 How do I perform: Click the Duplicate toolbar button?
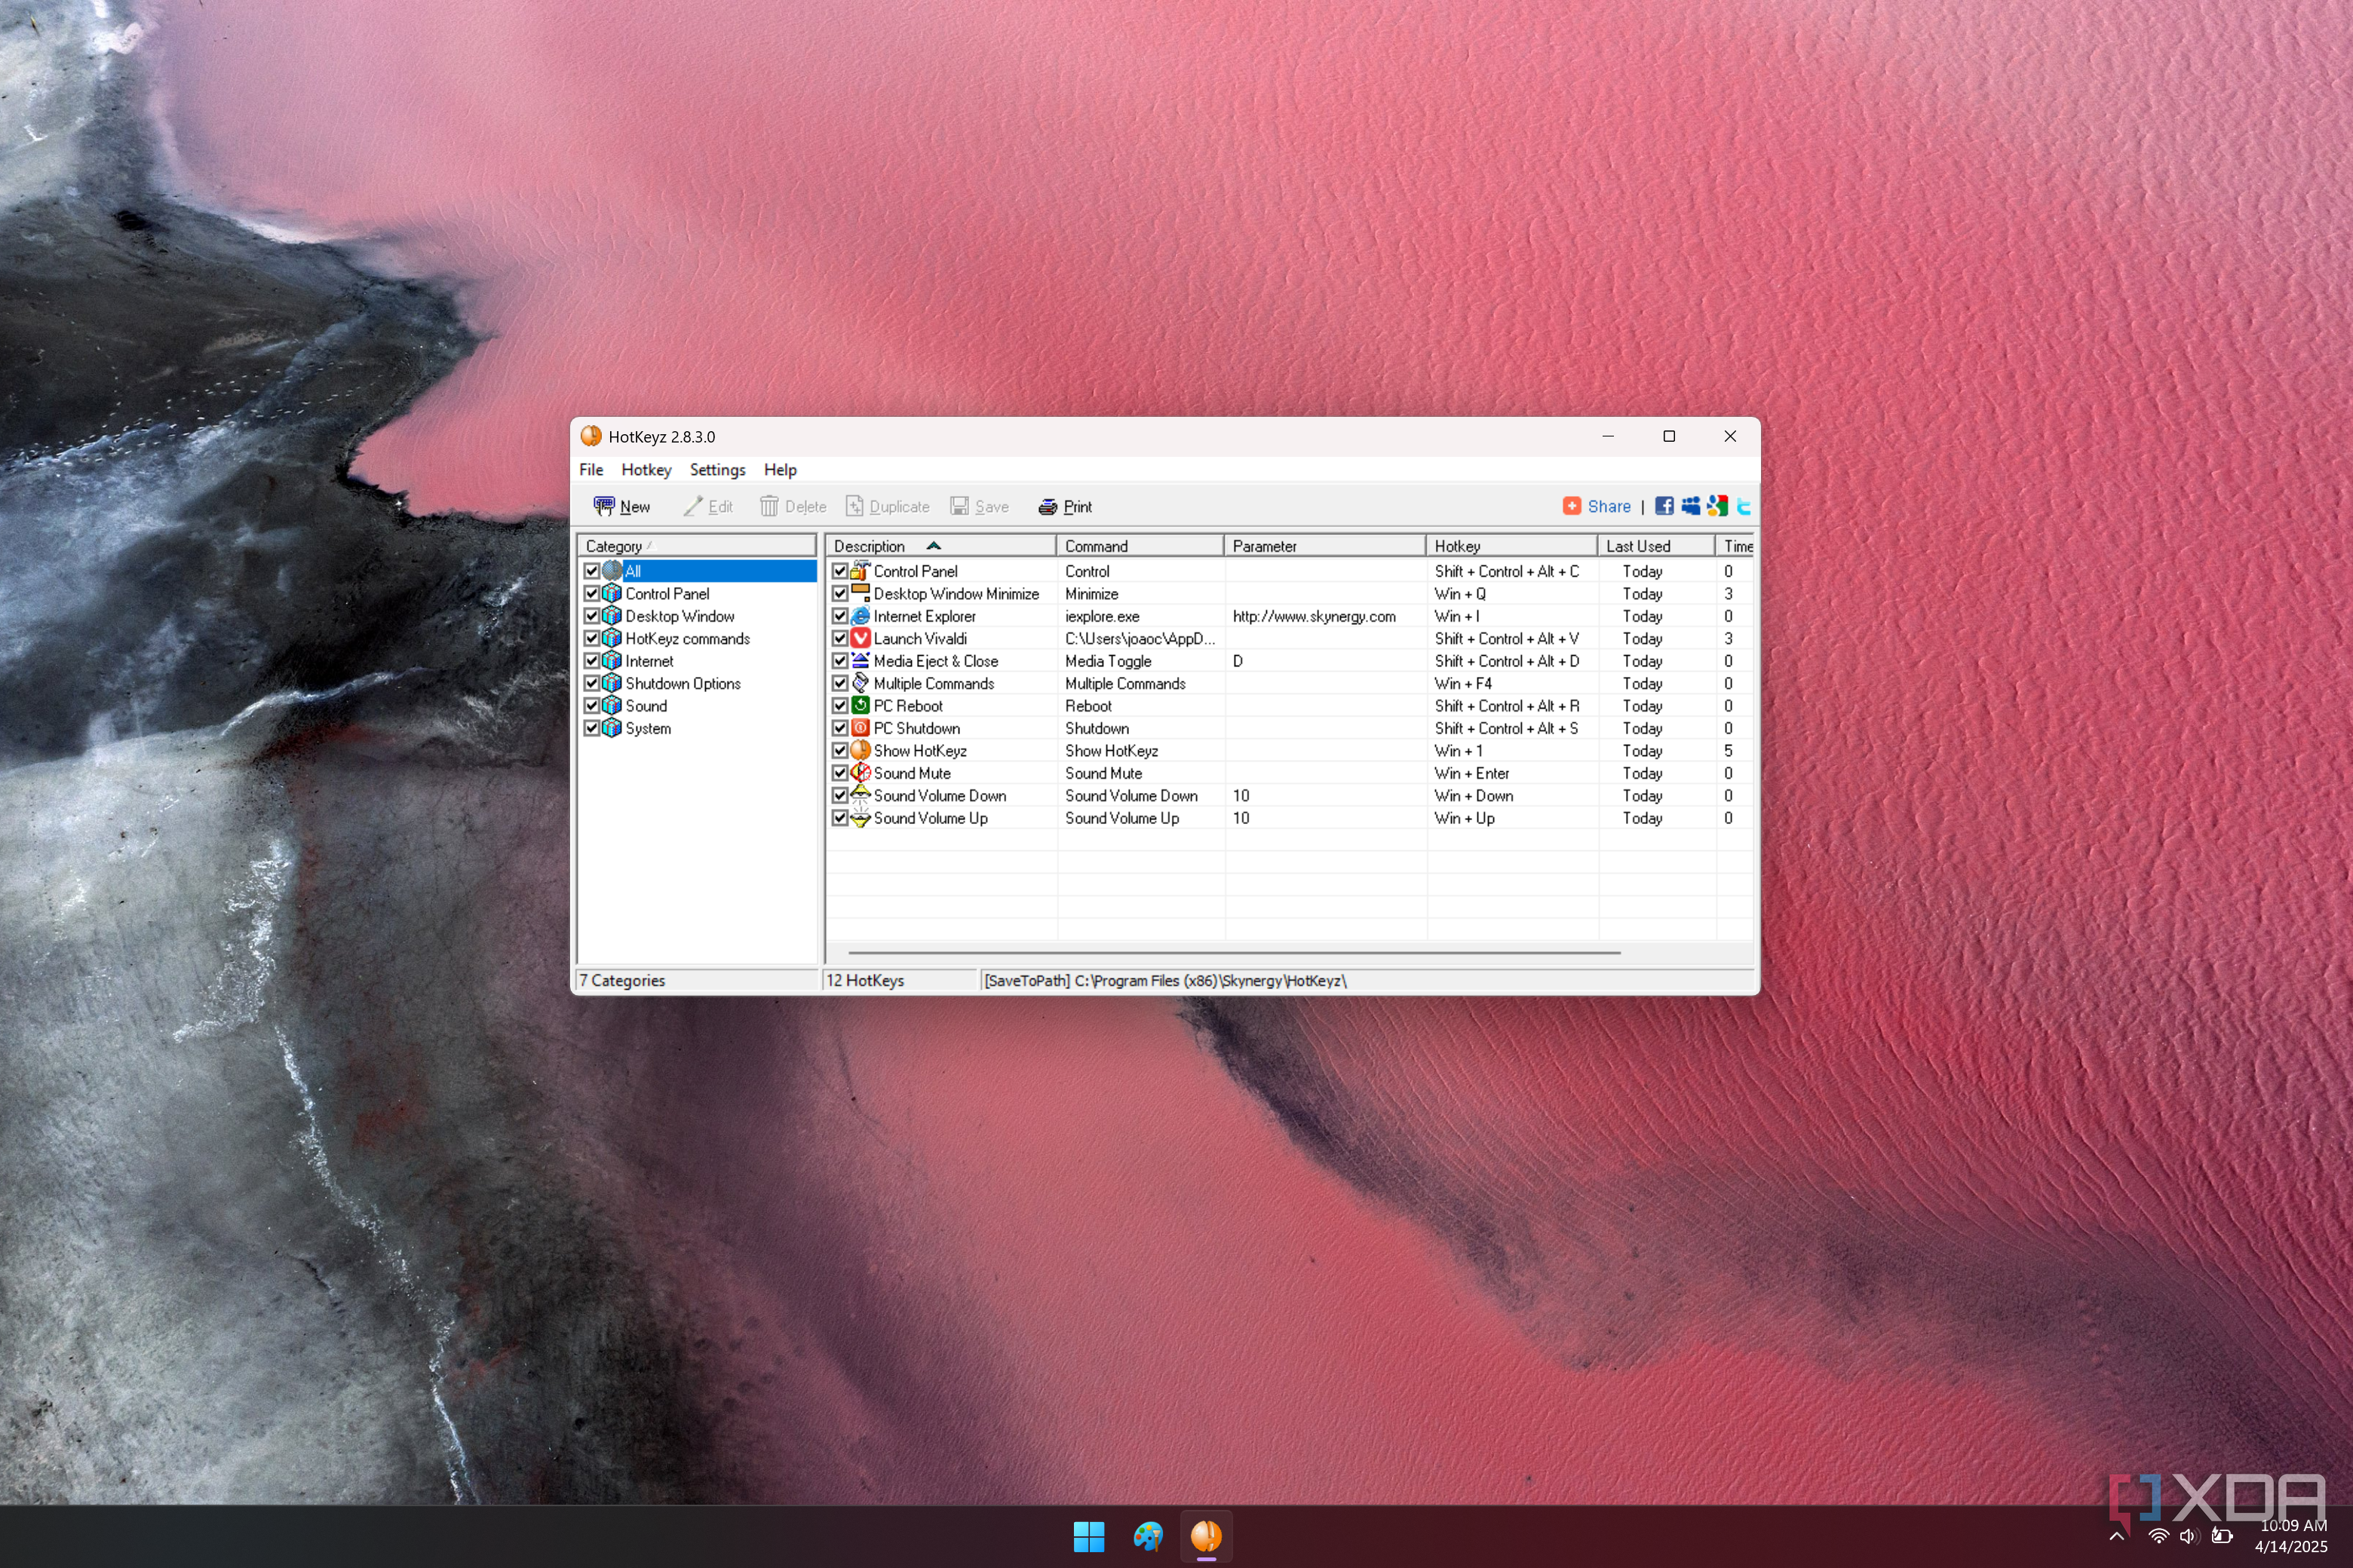pyautogui.click(x=888, y=507)
